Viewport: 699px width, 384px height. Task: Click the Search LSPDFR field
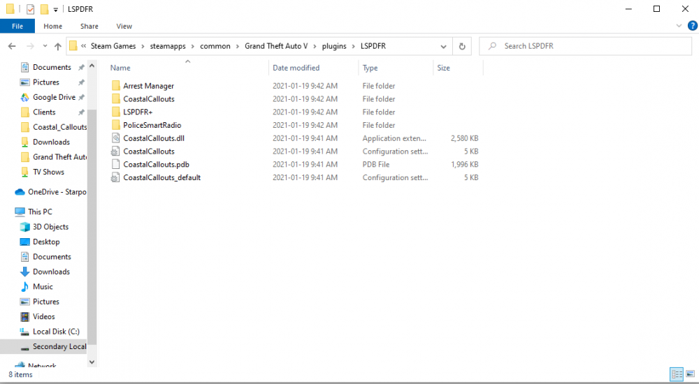(585, 46)
